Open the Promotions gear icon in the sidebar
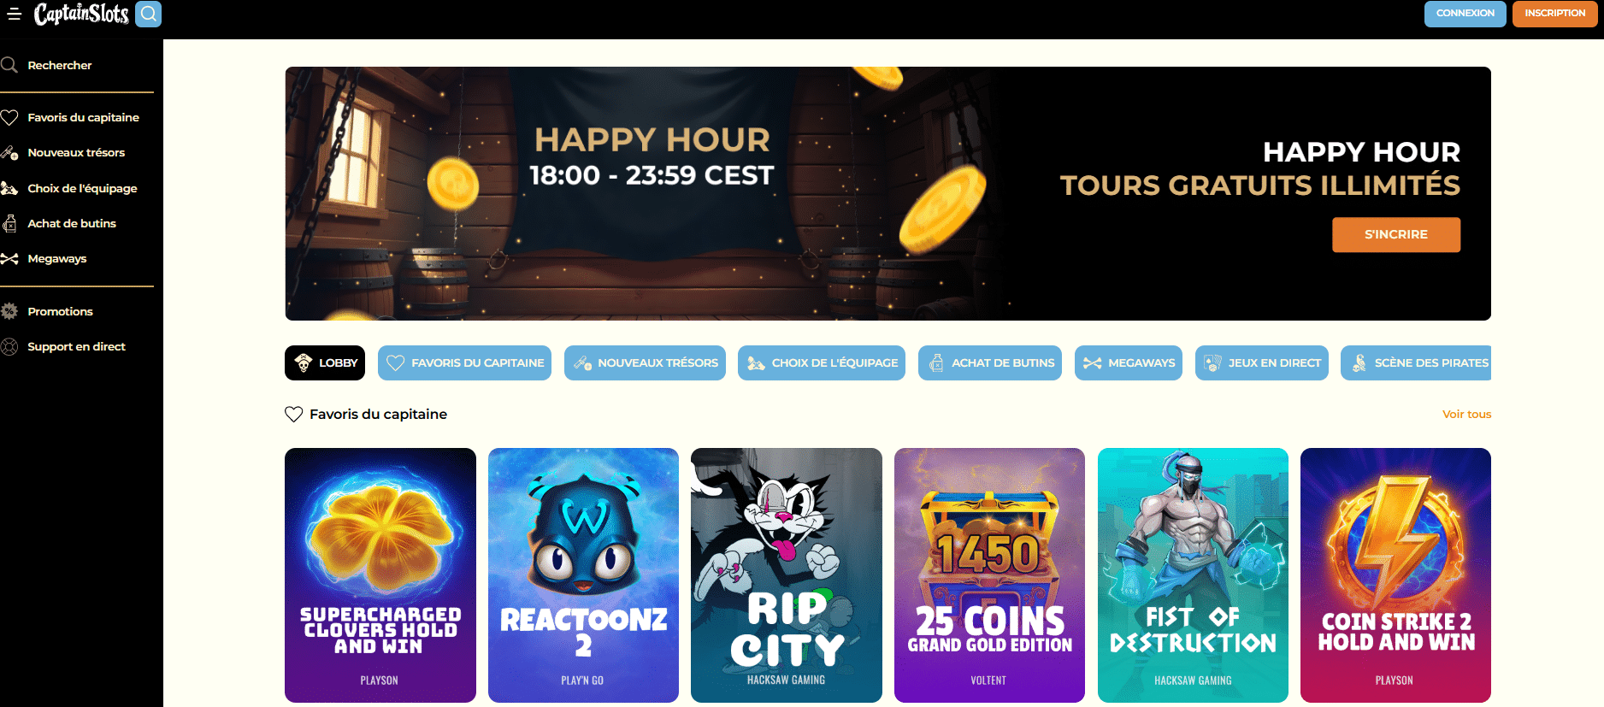 click(9, 311)
